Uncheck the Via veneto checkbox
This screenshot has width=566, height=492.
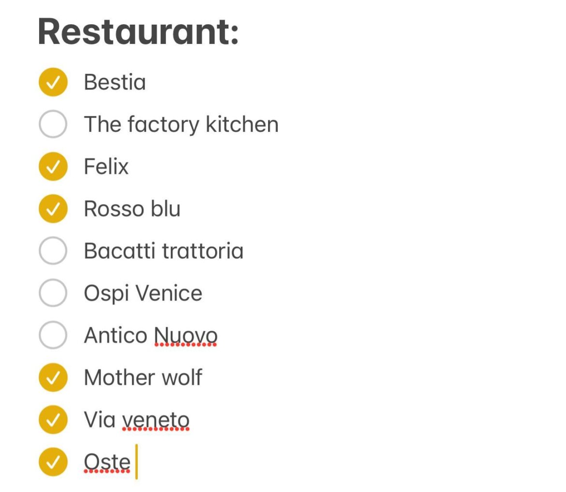pyautogui.click(x=52, y=420)
